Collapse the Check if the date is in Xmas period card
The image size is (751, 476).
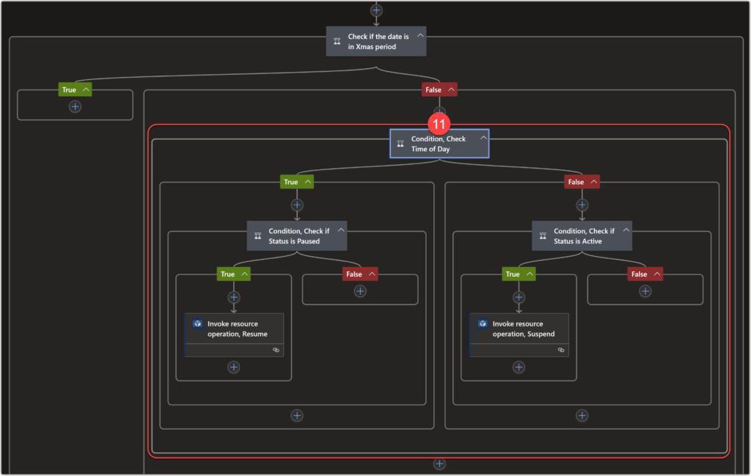point(420,34)
